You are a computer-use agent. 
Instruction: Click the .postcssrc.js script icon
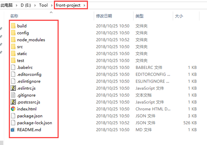pyautogui.click(x=13, y=102)
